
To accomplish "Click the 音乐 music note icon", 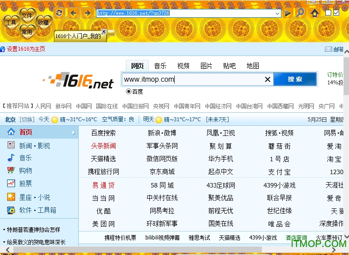I will (11, 158).
